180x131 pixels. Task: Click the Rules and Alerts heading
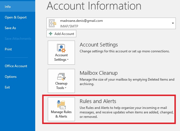point(98,101)
